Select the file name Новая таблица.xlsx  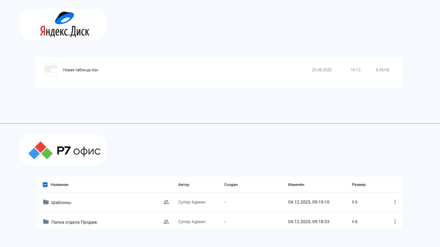(x=80, y=70)
